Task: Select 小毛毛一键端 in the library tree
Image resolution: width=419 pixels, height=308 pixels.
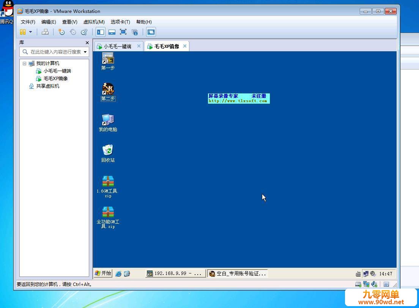Action: click(x=57, y=71)
